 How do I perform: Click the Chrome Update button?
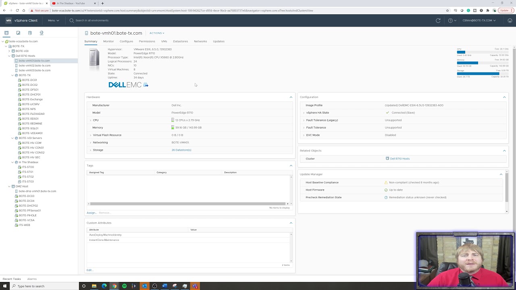[x=506, y=10]
